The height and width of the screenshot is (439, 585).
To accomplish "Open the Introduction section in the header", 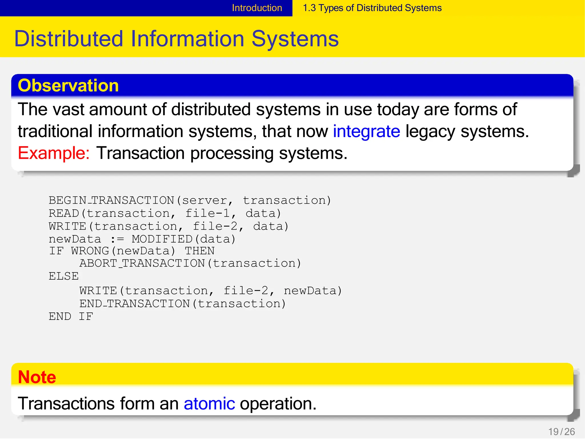I will [257, 8].
